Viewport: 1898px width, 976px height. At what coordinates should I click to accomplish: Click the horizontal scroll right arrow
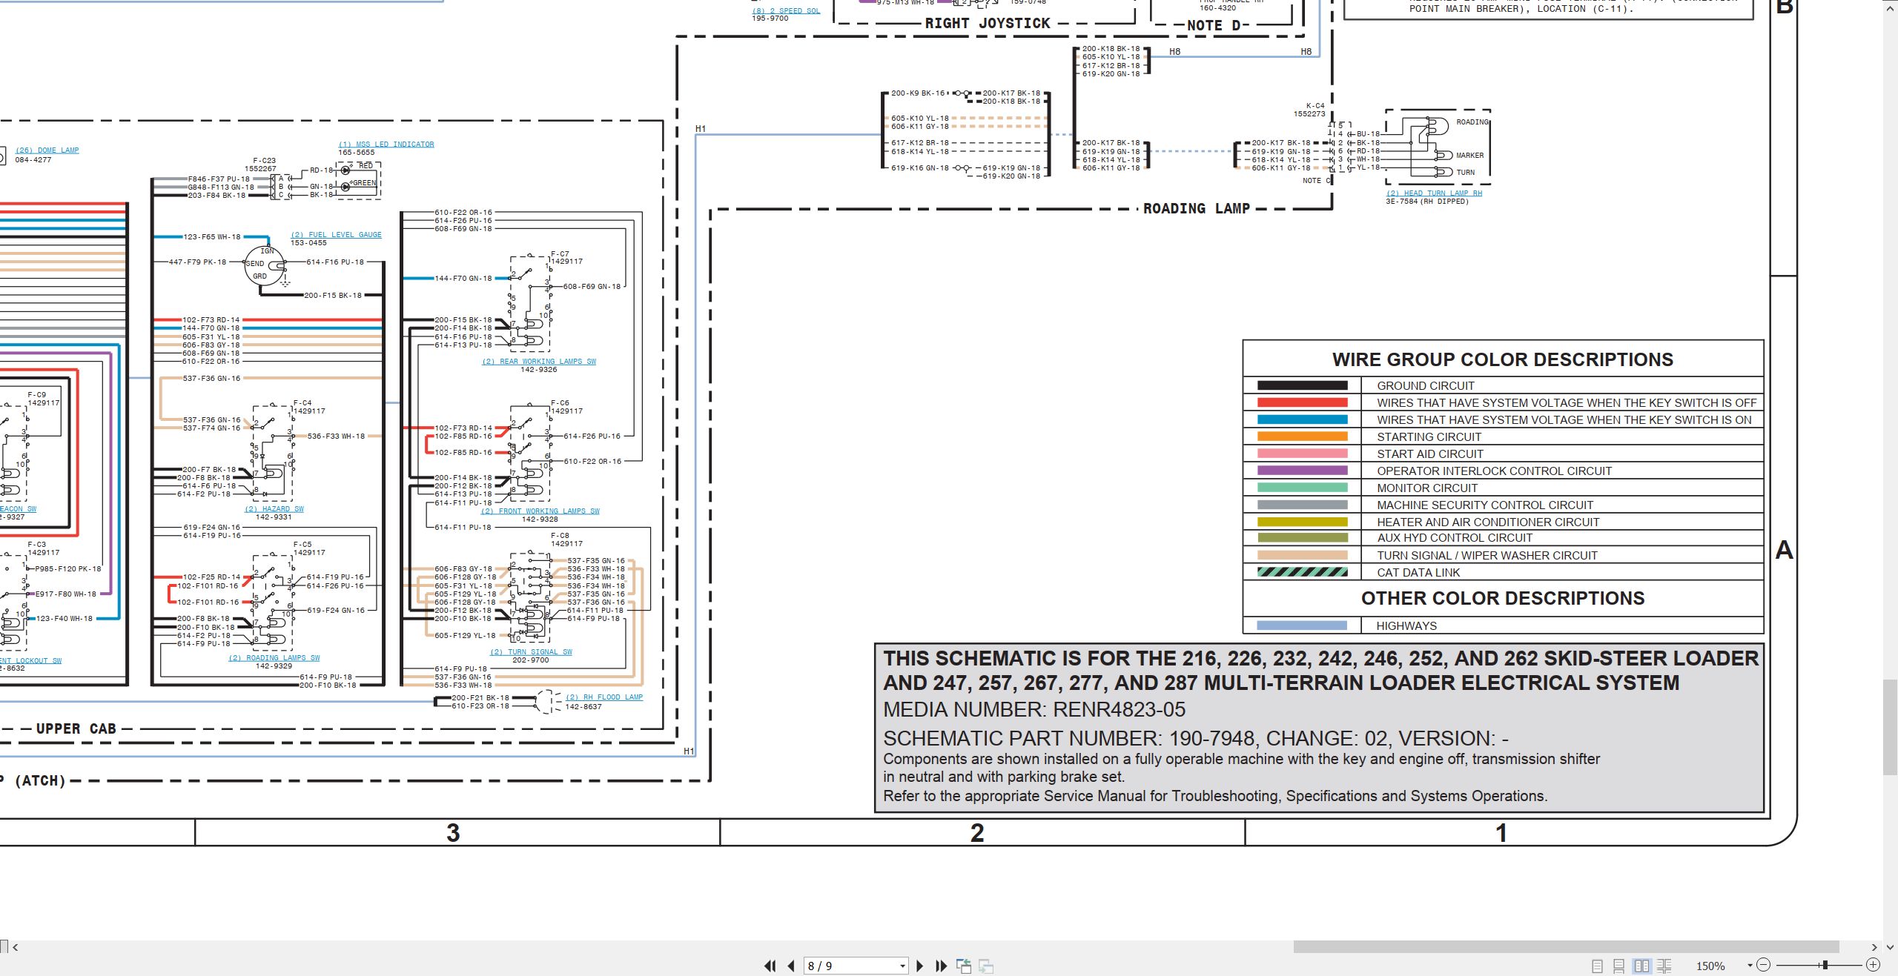[1874, 947]
